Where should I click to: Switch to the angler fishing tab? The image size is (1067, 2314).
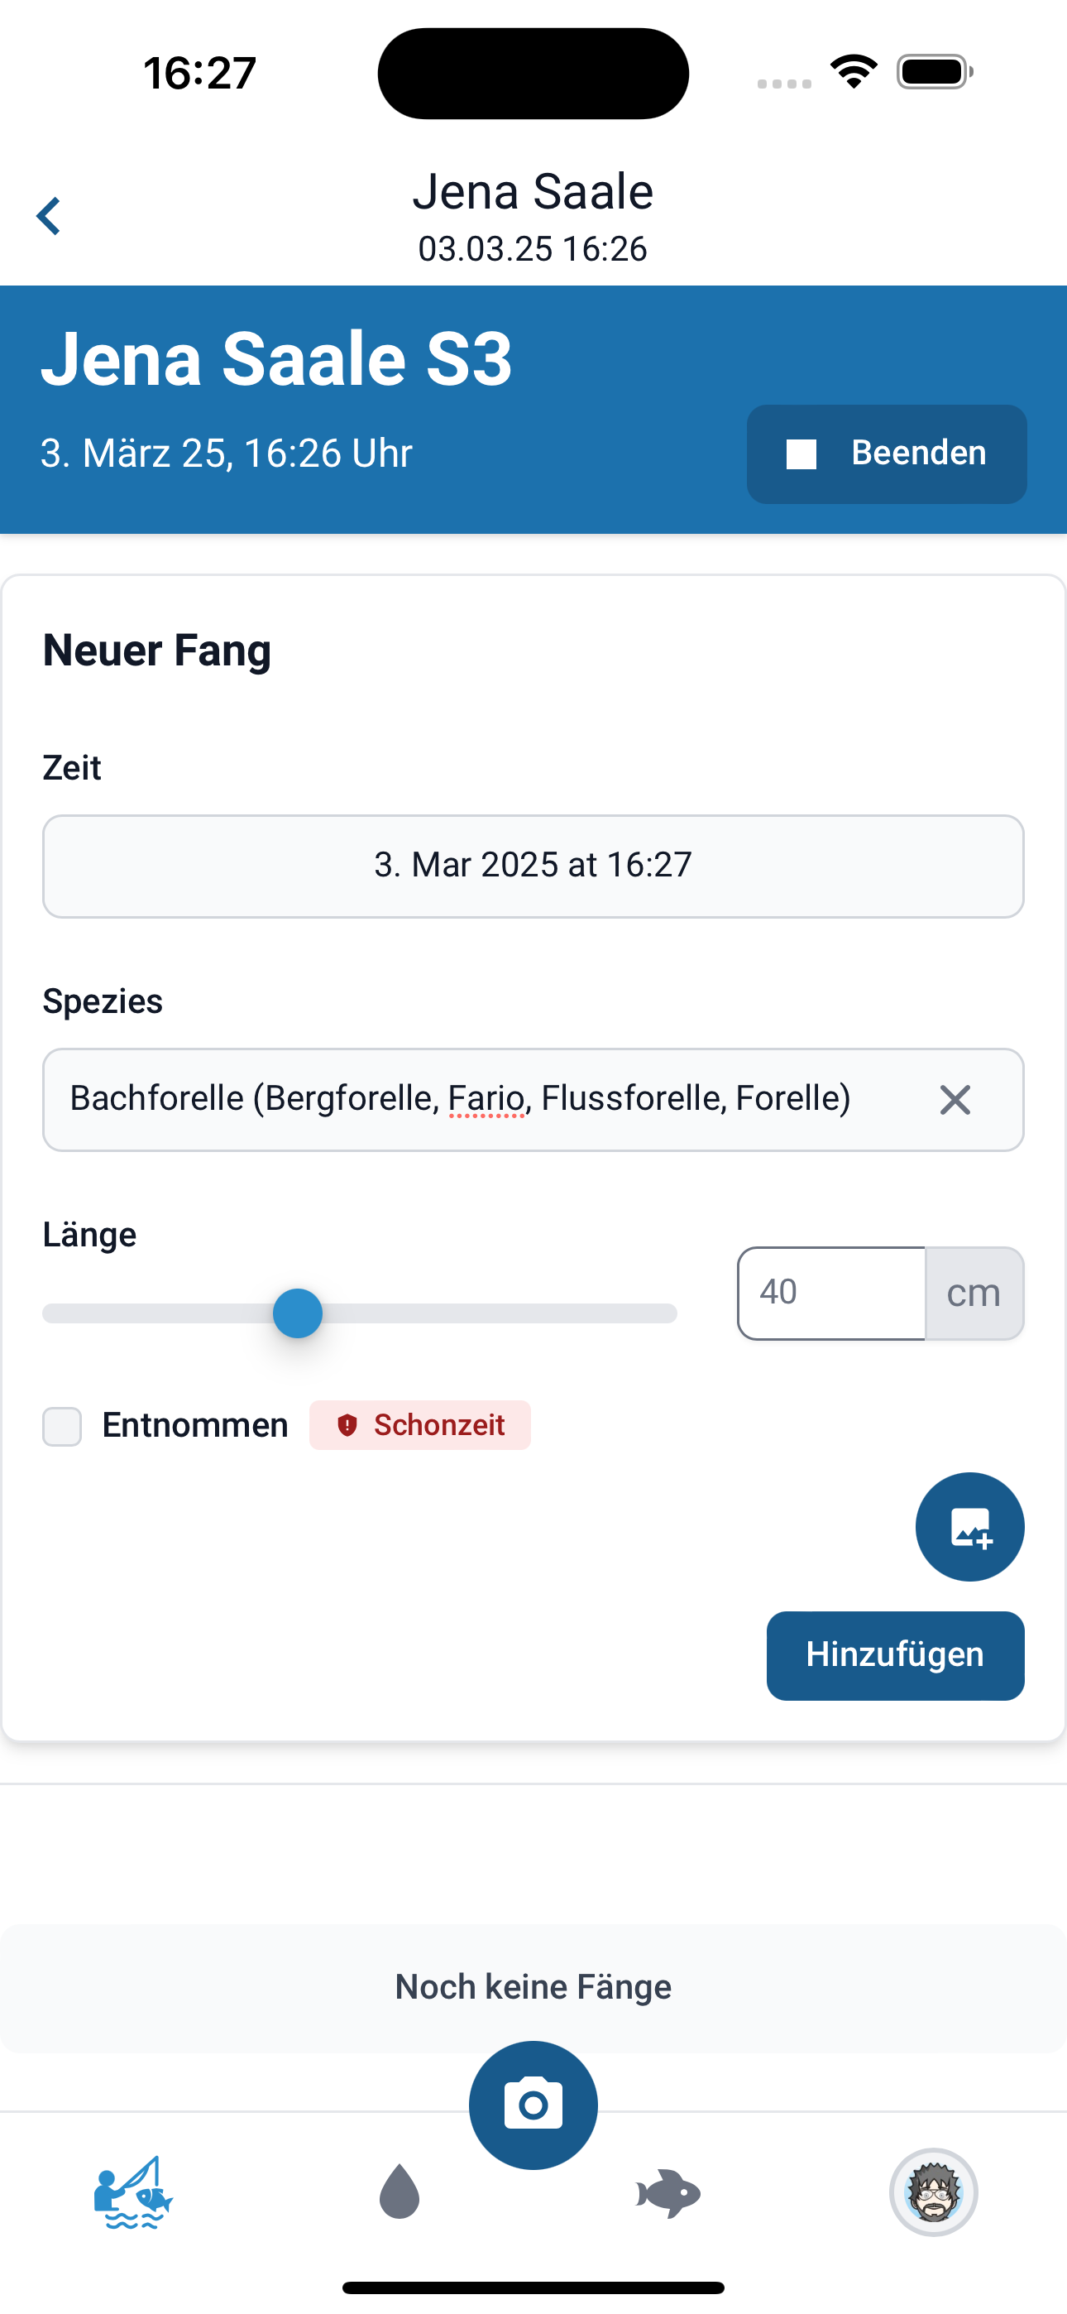point(133,2192)
